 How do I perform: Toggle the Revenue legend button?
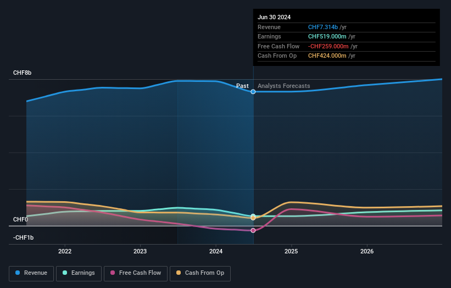[31, 273]
